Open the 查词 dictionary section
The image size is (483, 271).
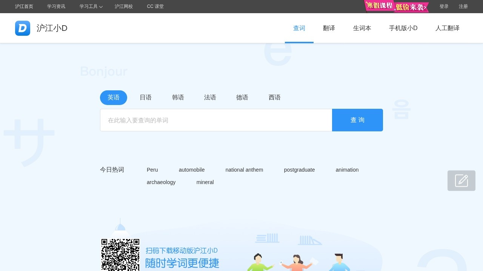[x=299, y=28]
